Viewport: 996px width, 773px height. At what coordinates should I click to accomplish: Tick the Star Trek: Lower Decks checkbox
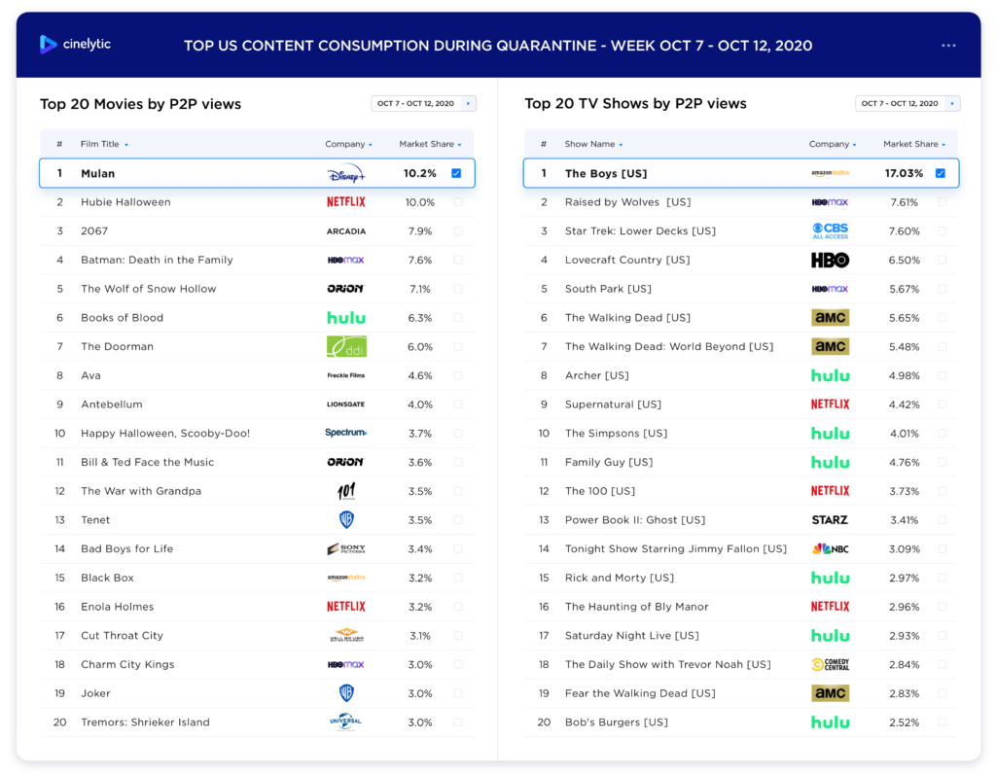pos(942,231)
